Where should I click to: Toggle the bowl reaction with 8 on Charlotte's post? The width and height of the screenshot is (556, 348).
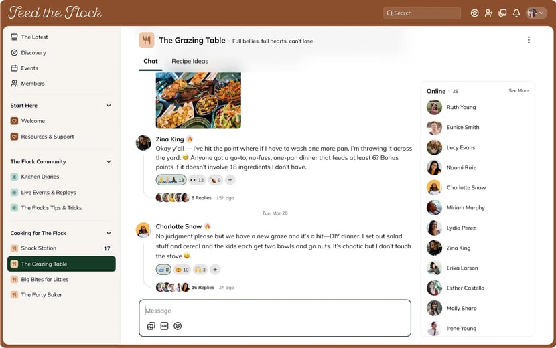(163, 270)
